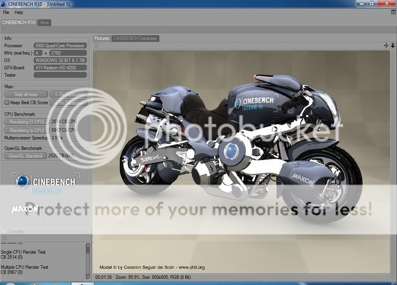Switch to the View tab
397x285 pixels.
coord(44,22)
